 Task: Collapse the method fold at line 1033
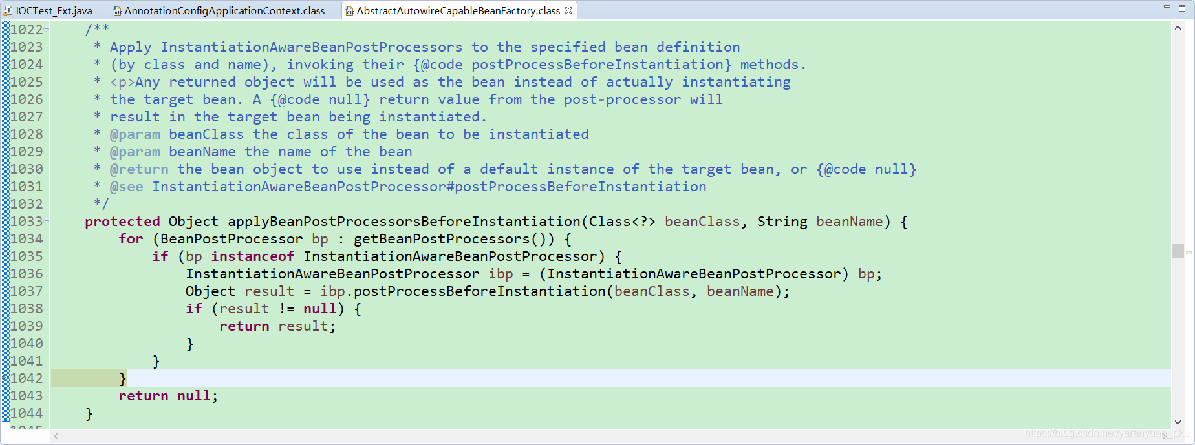(47, 221)
